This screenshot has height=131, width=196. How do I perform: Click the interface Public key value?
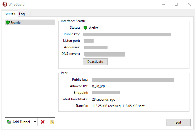[x=127, y=34]
